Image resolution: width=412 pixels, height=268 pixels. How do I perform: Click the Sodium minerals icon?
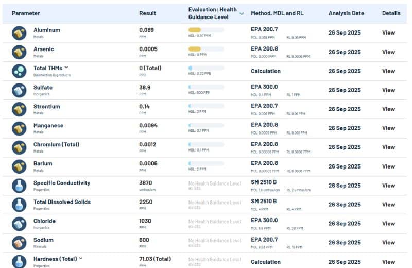[x=19, y=243]
